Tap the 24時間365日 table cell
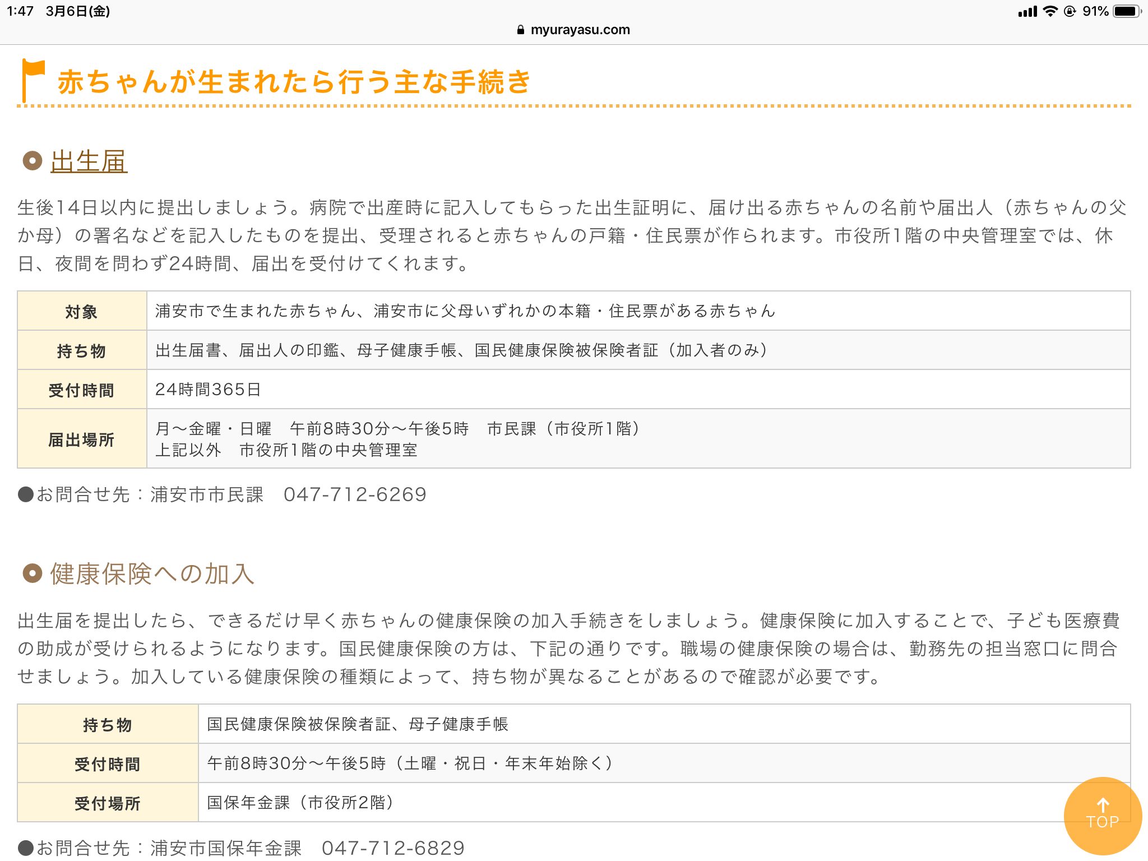 tap(208, 390)
